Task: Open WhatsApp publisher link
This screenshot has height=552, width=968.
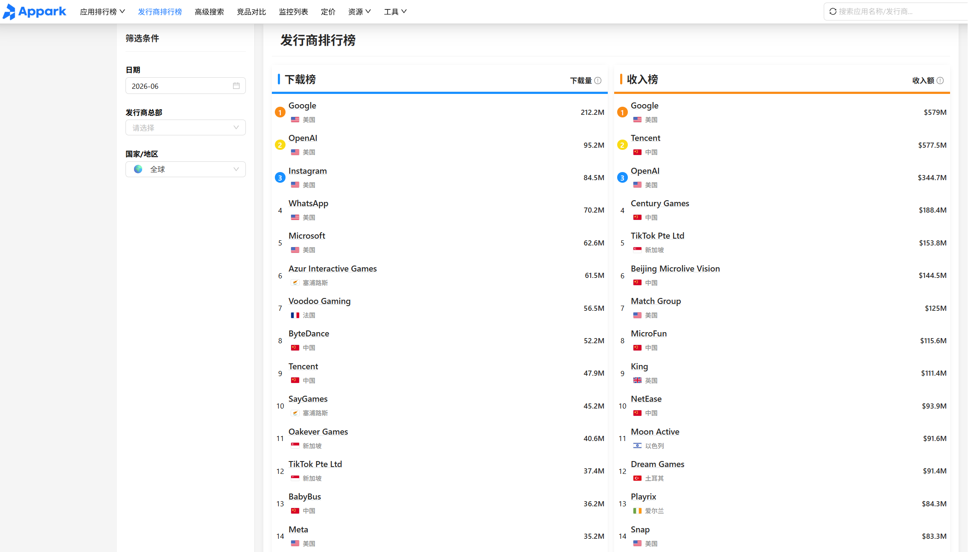Action: tap(308, 203)
